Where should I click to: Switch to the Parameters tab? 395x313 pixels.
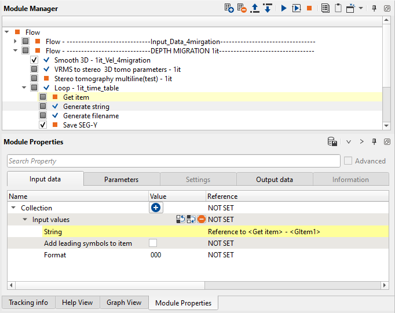click(x=121, y=180)
